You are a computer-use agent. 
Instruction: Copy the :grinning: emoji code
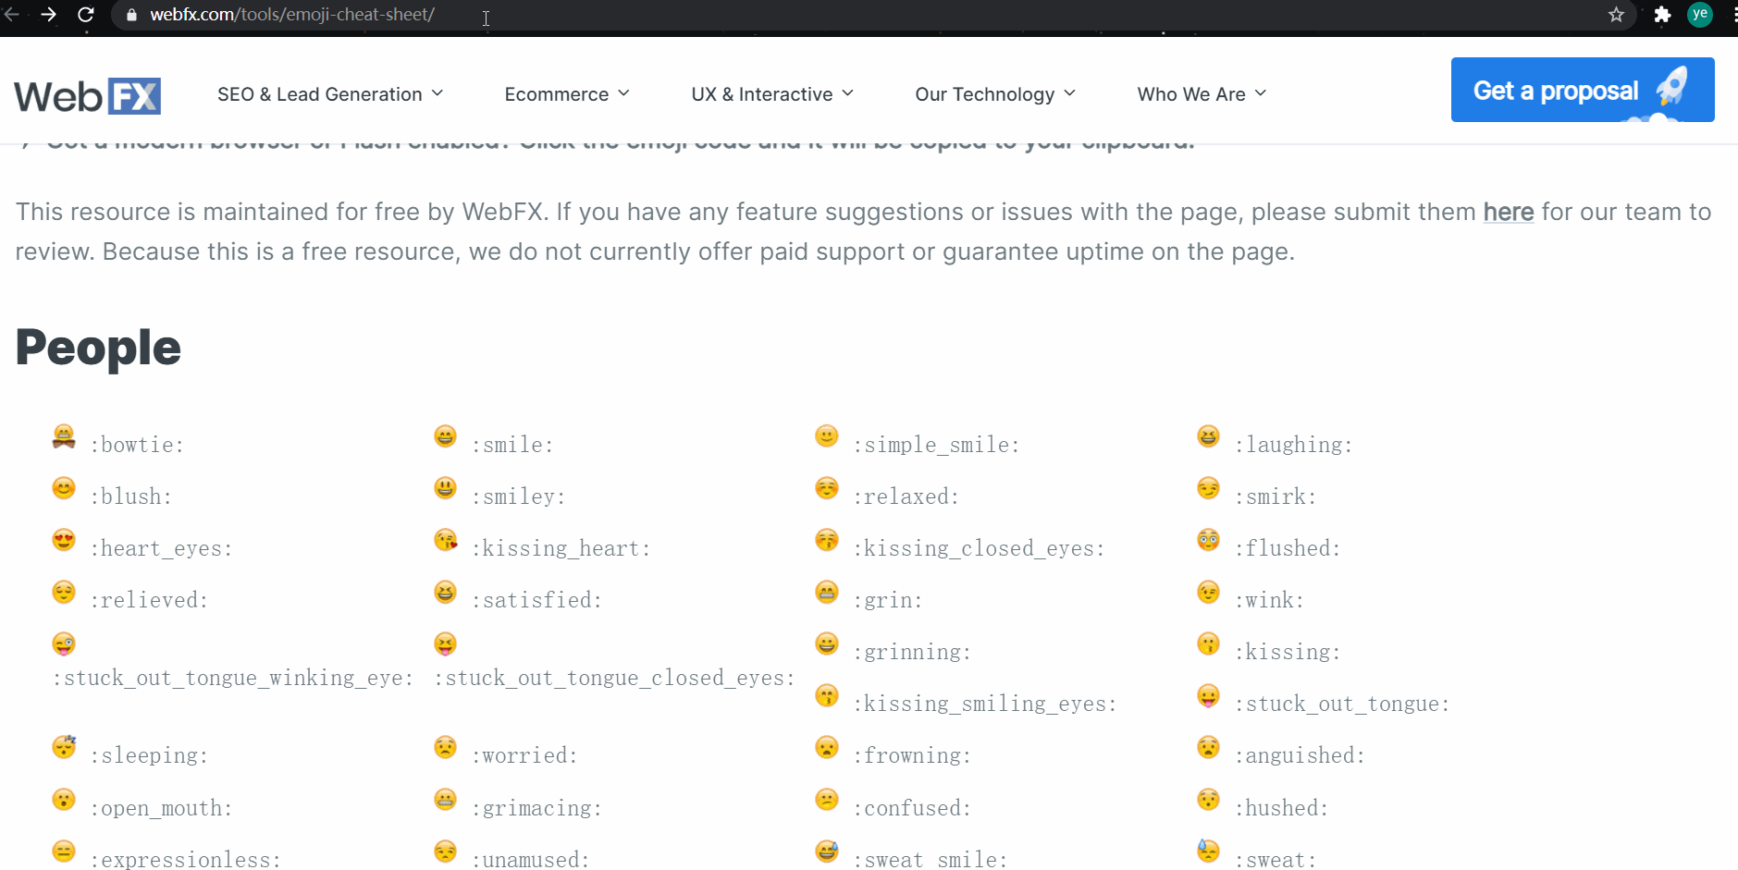[912, 652]
